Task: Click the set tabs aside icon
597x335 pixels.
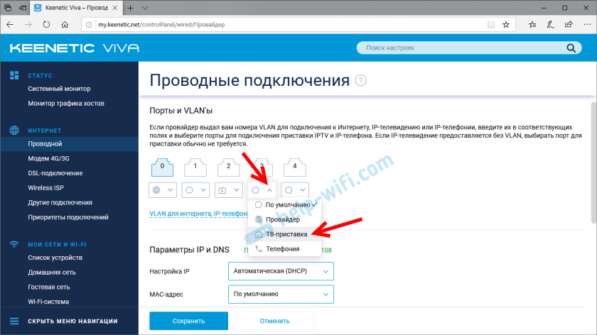Action: (x=23, y=8)
